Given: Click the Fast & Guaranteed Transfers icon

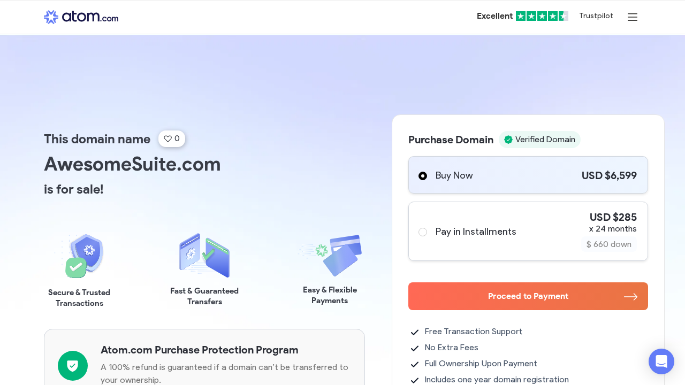Looking at the screenshot, I should (204, 255).
